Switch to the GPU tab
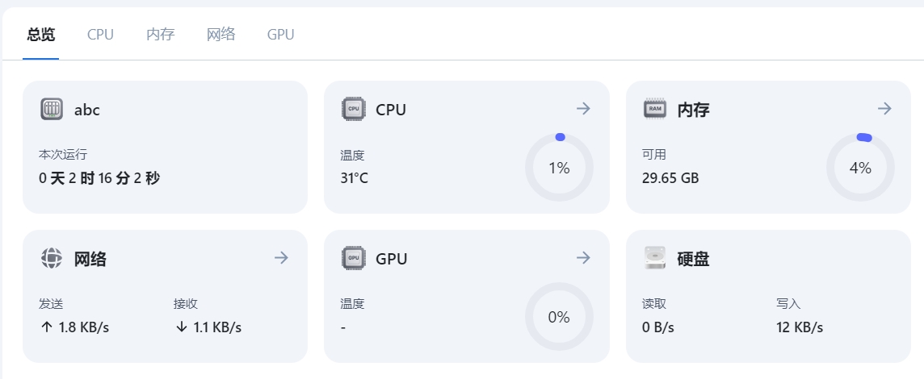 click(280, 35)
